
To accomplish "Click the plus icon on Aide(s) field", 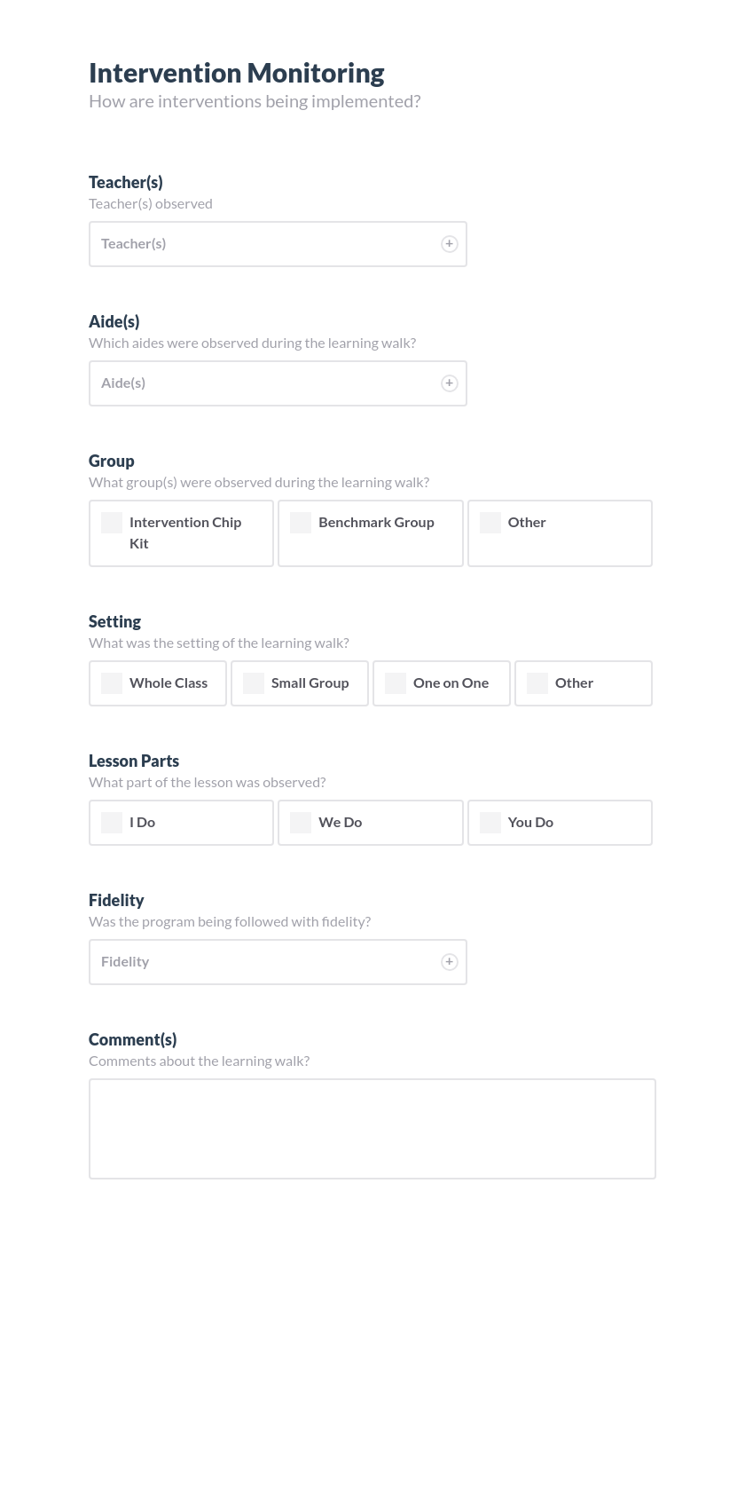I will 450,383.
